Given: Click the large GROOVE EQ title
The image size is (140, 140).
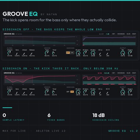Looking at the screenshot, I should (20, 14).
